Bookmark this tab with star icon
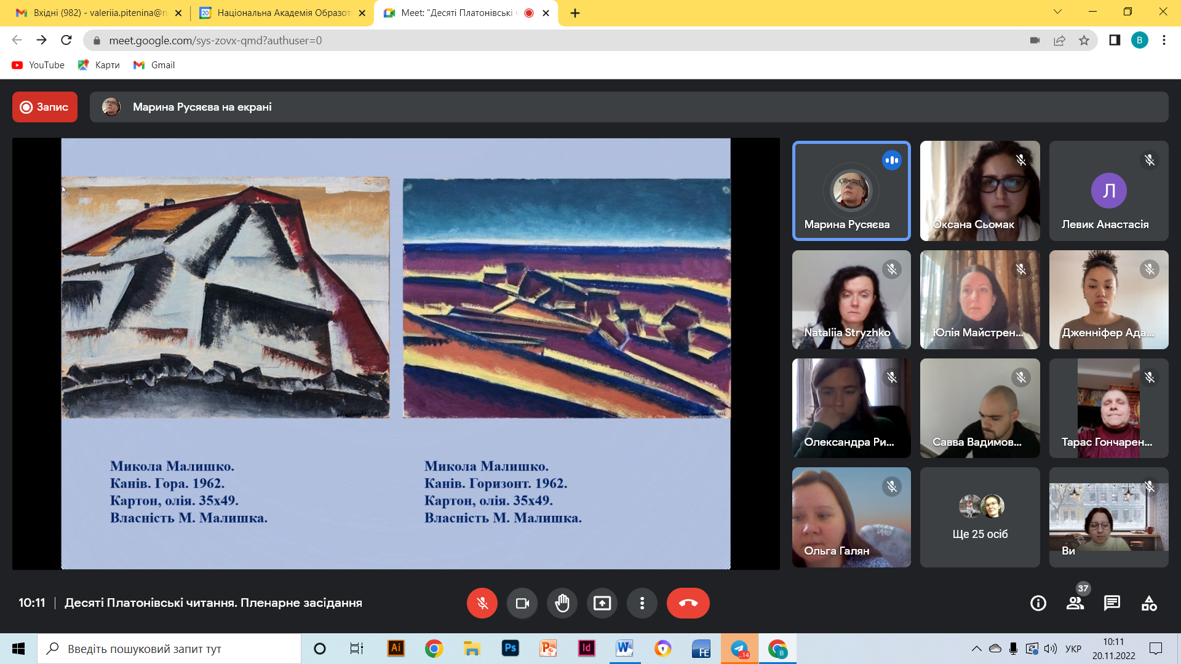 tap(1084, 41)
